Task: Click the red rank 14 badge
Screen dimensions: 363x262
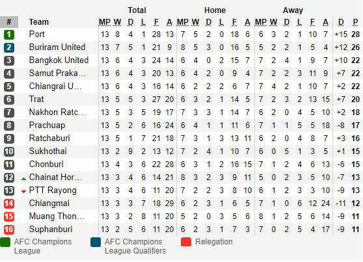Action: tap(9, 203)
